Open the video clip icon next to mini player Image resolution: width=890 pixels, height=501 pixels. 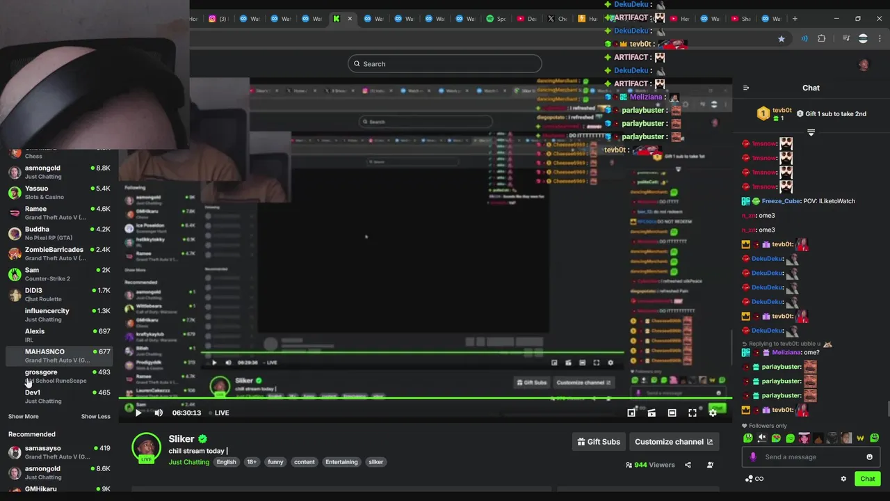[x=652, y=413]
